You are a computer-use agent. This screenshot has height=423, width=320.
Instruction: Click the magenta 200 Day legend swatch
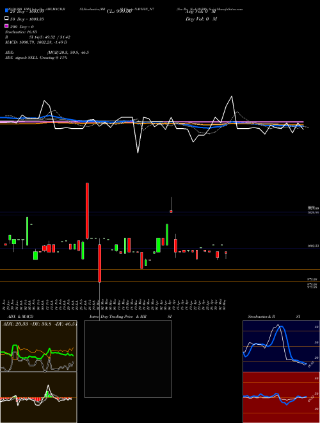(x=7, y=26)
